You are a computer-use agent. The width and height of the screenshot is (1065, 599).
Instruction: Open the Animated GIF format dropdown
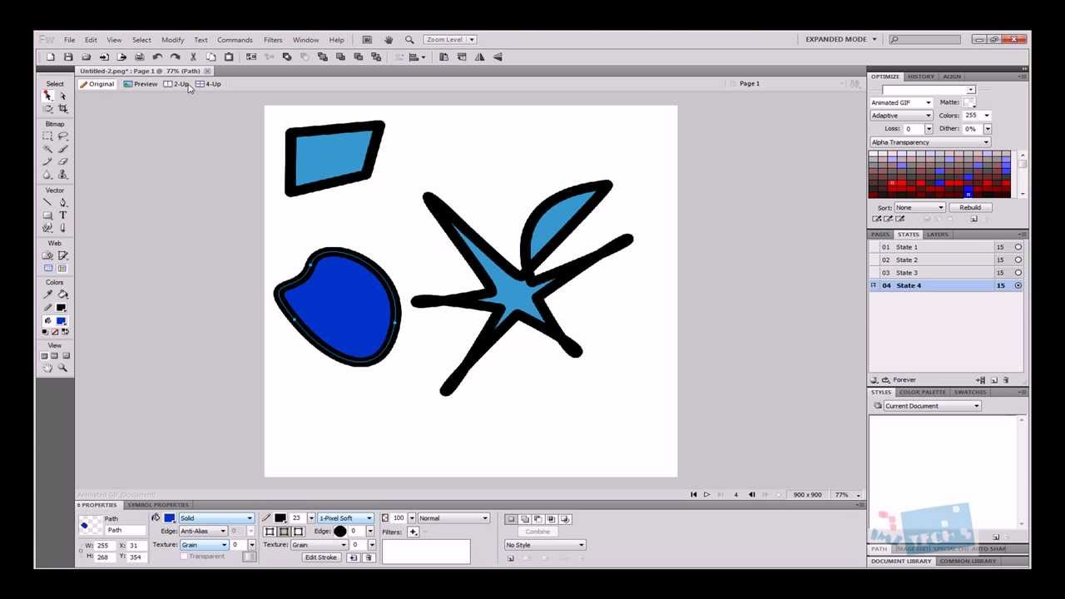tap(901, 102)
